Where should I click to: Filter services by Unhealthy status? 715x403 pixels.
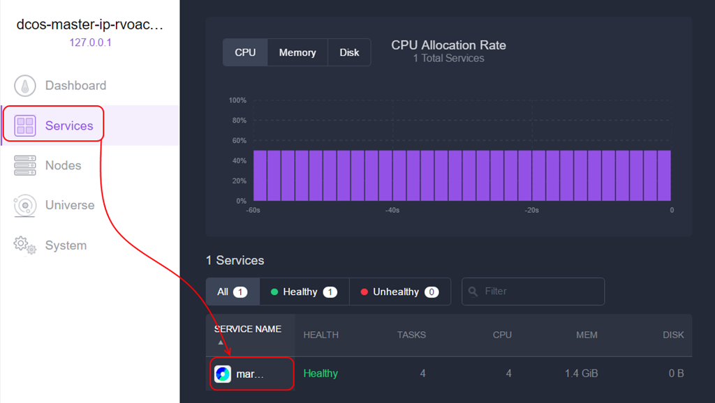click(399, 291)
